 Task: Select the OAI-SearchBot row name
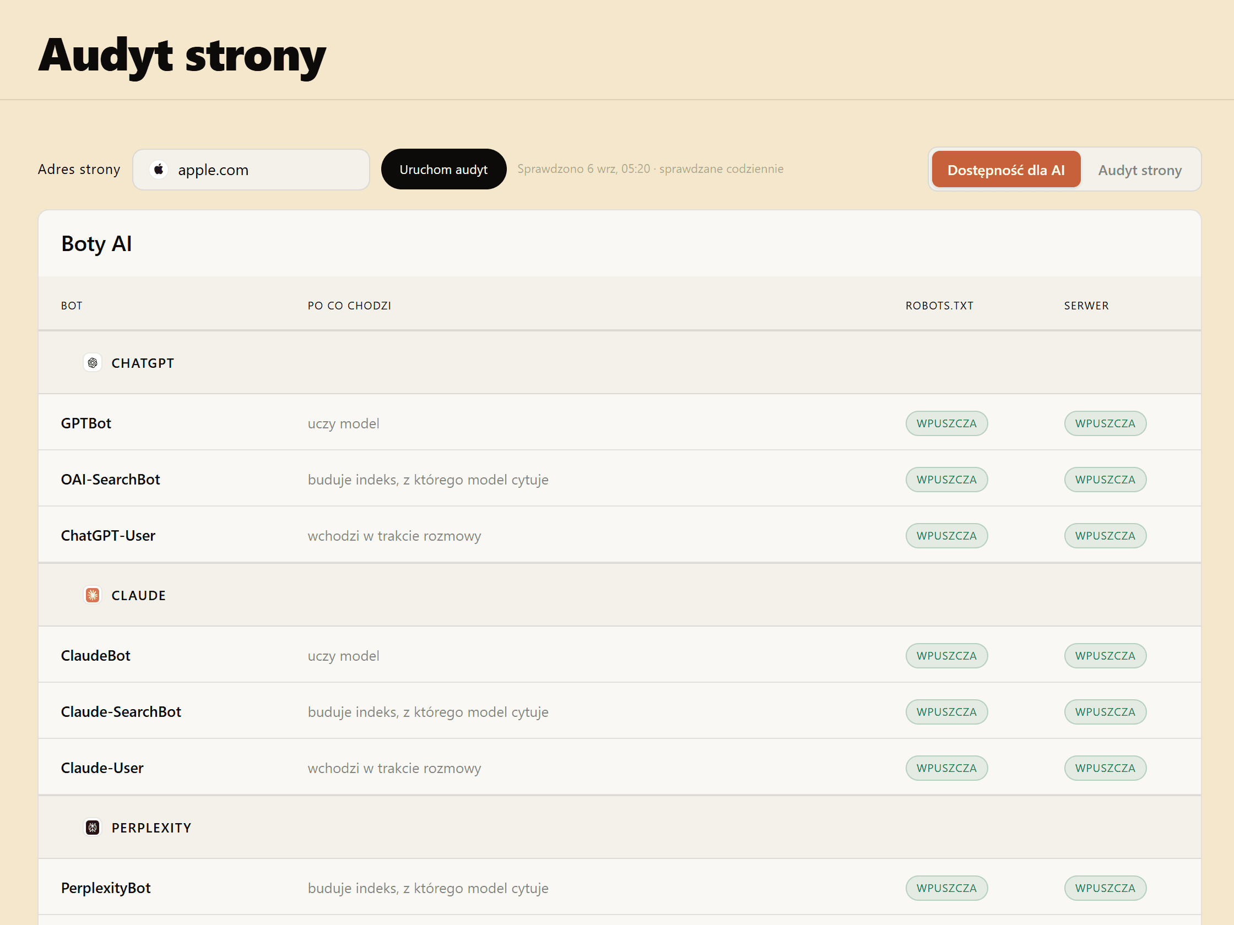111,480
